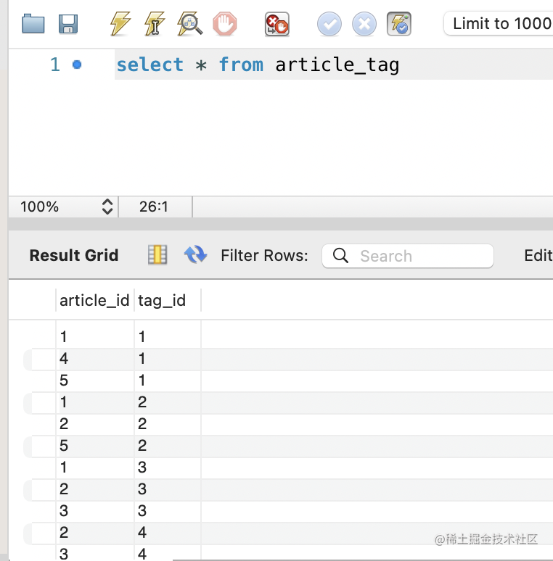Screen dimensions: 553x561
Task: Run Explain plan with magnifier lightning icon
Action: tap(190, 24)
